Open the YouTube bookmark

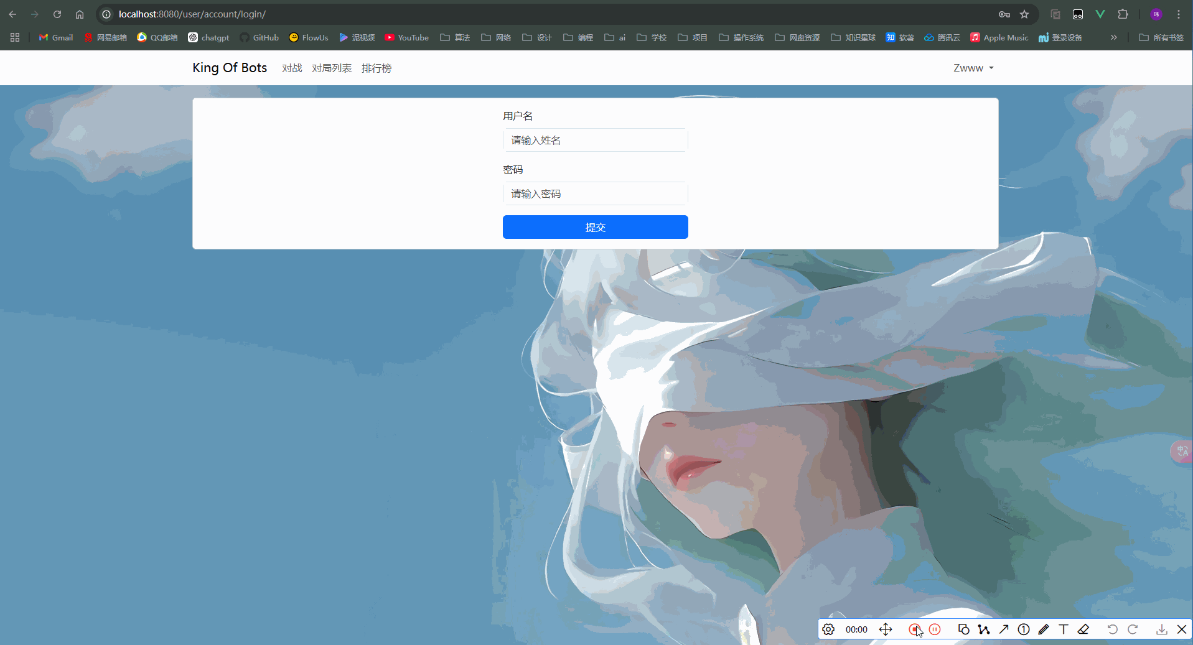[406, 37]
